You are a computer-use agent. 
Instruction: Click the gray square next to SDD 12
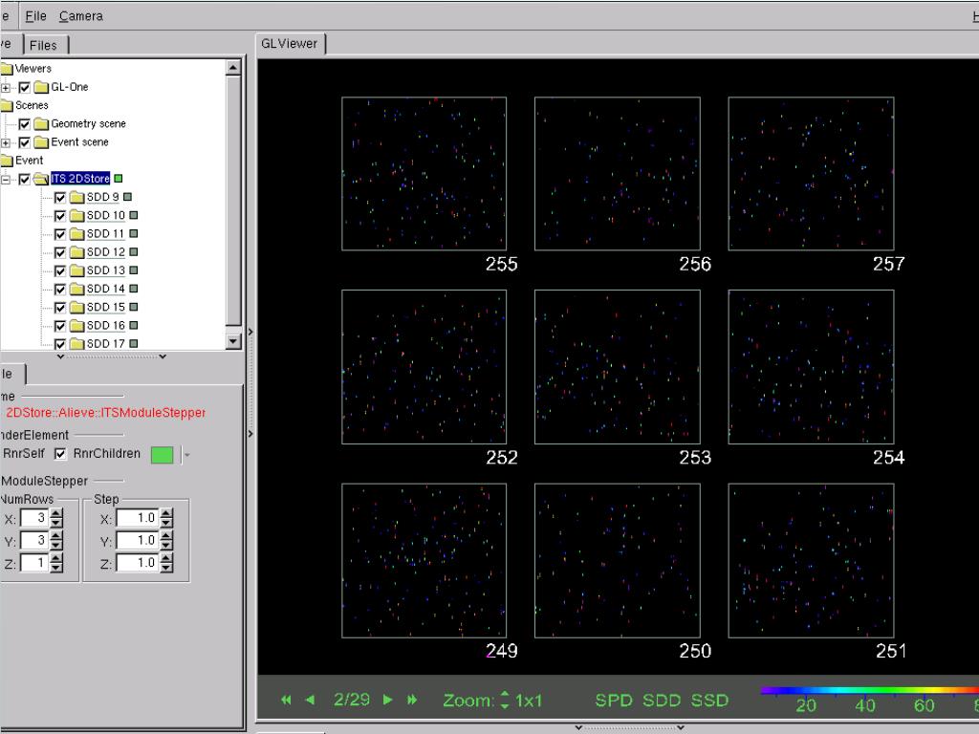click(x=134, y=252)
